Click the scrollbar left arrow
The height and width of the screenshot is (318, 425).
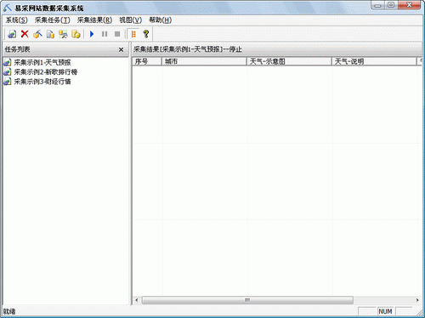pyautogui.click(x=137, y=300)
